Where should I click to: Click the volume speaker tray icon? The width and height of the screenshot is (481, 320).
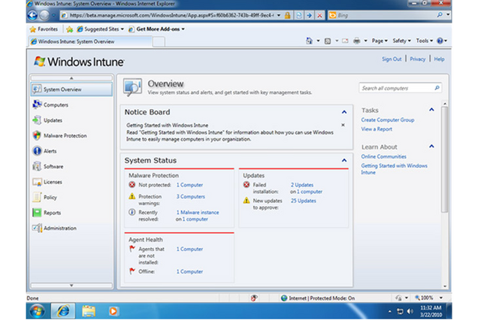[x=410, y=312]
